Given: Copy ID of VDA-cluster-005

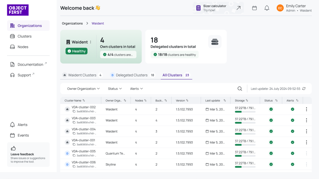Looking at the screenshot, I should coord(74,156).
